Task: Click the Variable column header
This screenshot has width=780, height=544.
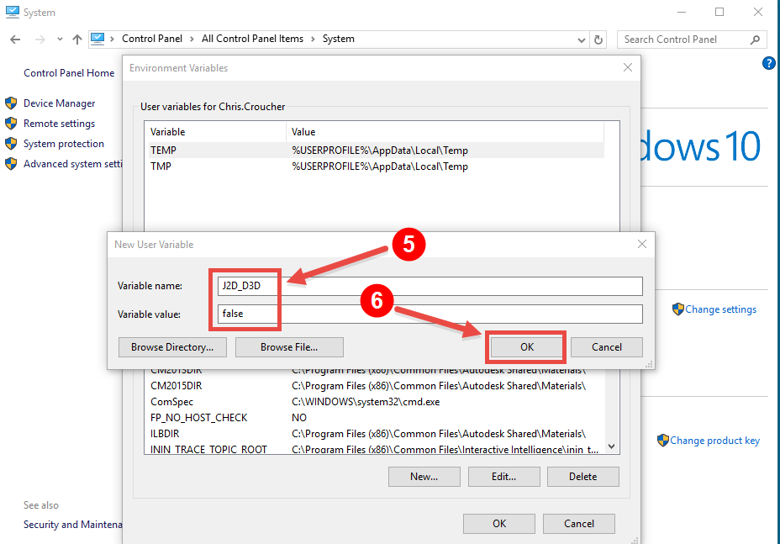Action: [215, 132]
